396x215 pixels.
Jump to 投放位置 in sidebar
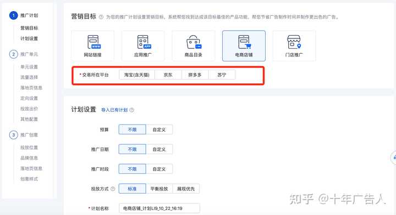pyautogui.click(x=29, y=148)
